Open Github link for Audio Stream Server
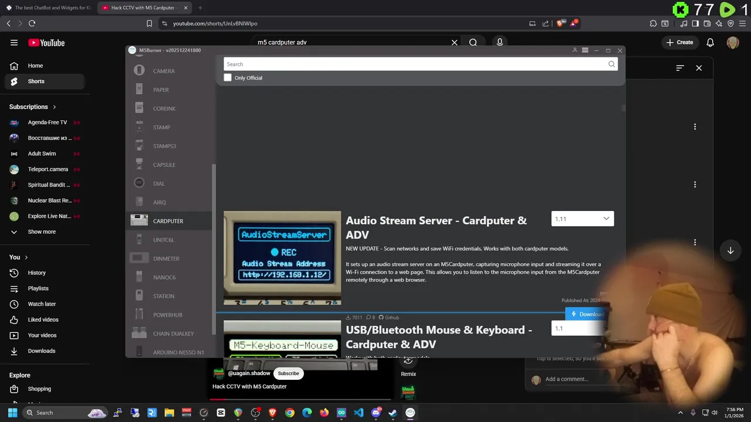The image size is (751, 422). tap(389, 318)
